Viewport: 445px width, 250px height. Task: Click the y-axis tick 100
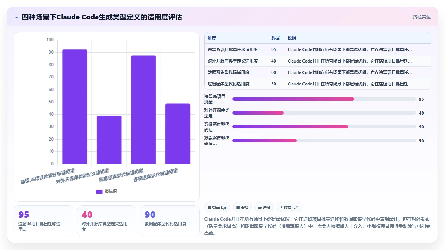[x=50, y=40]
